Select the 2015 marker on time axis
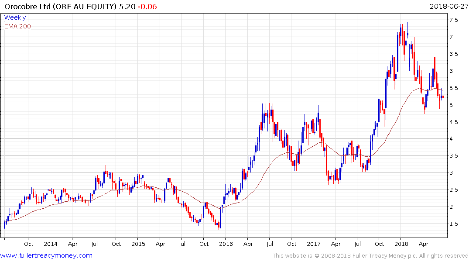This screenshot has height=262, width=469. [x=138, y=244]
